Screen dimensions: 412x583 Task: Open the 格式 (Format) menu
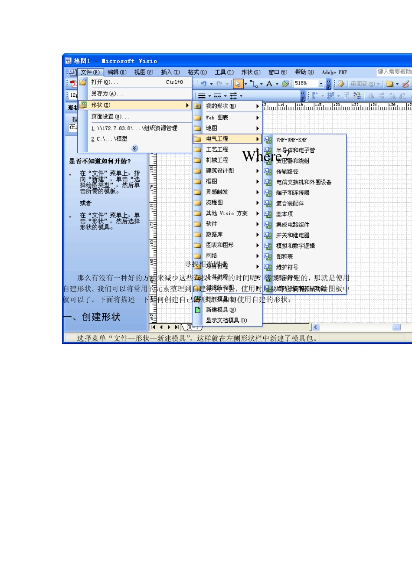(197, 72)
